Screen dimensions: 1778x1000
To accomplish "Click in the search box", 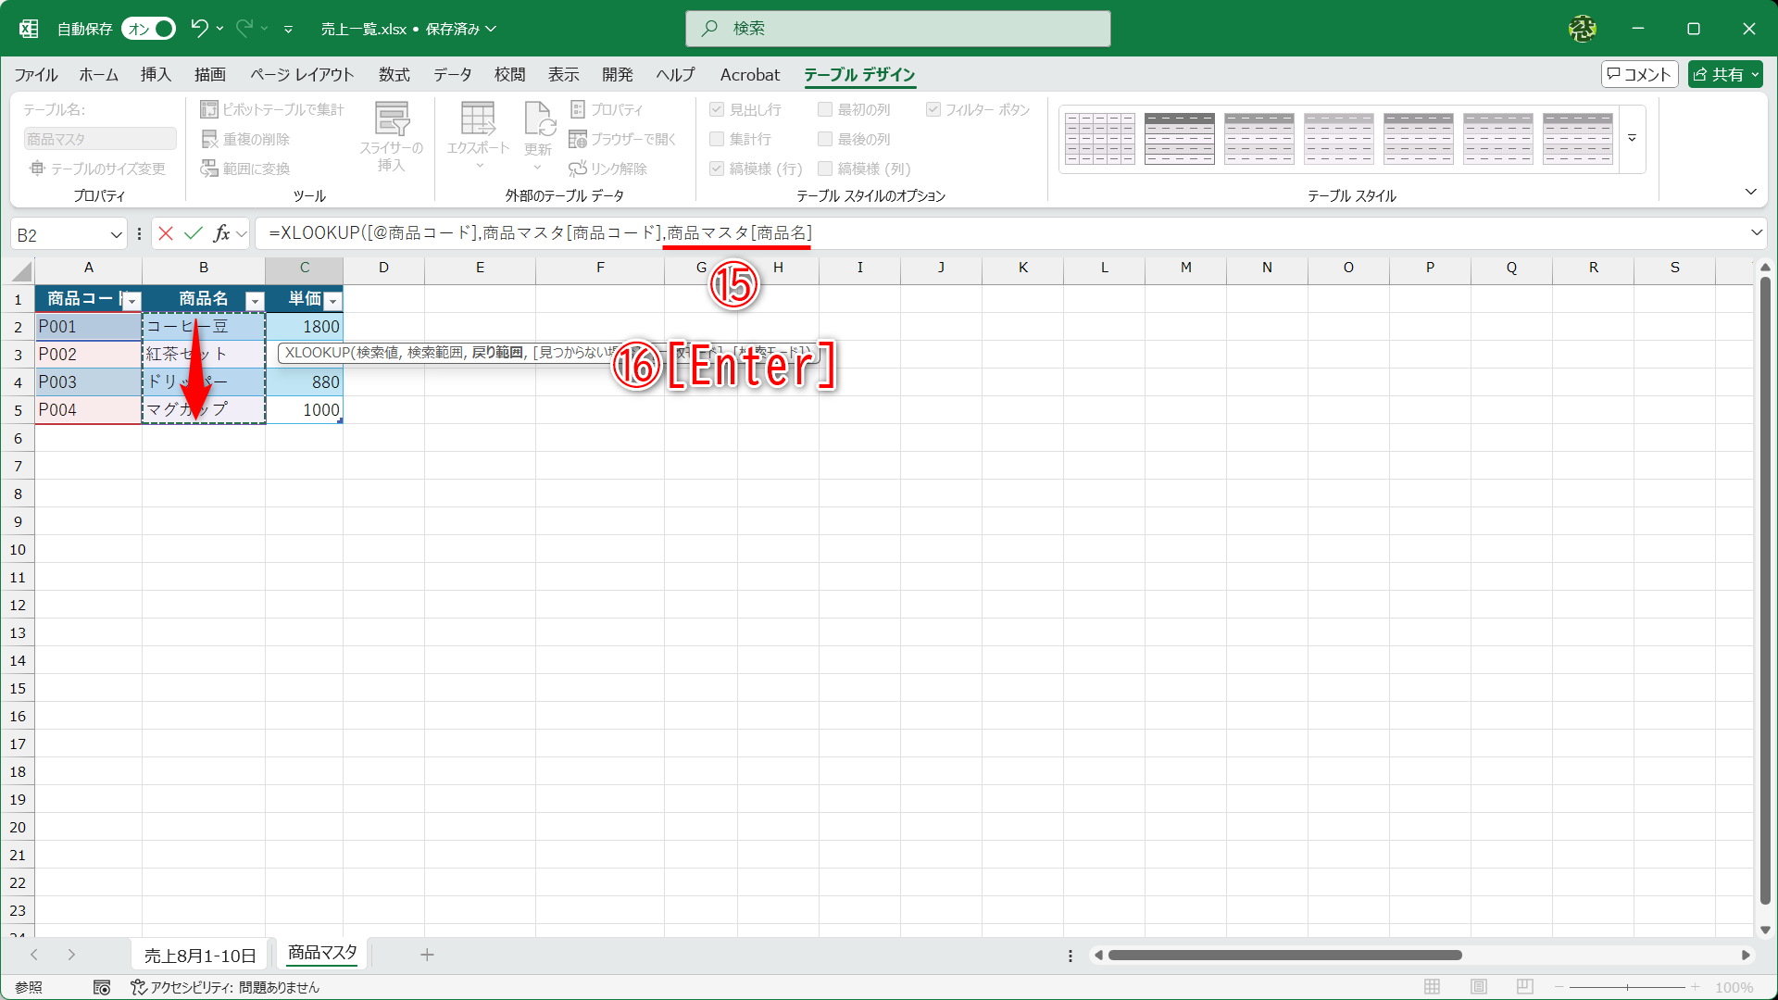I will pyautogui.click(x=898, y=29).
